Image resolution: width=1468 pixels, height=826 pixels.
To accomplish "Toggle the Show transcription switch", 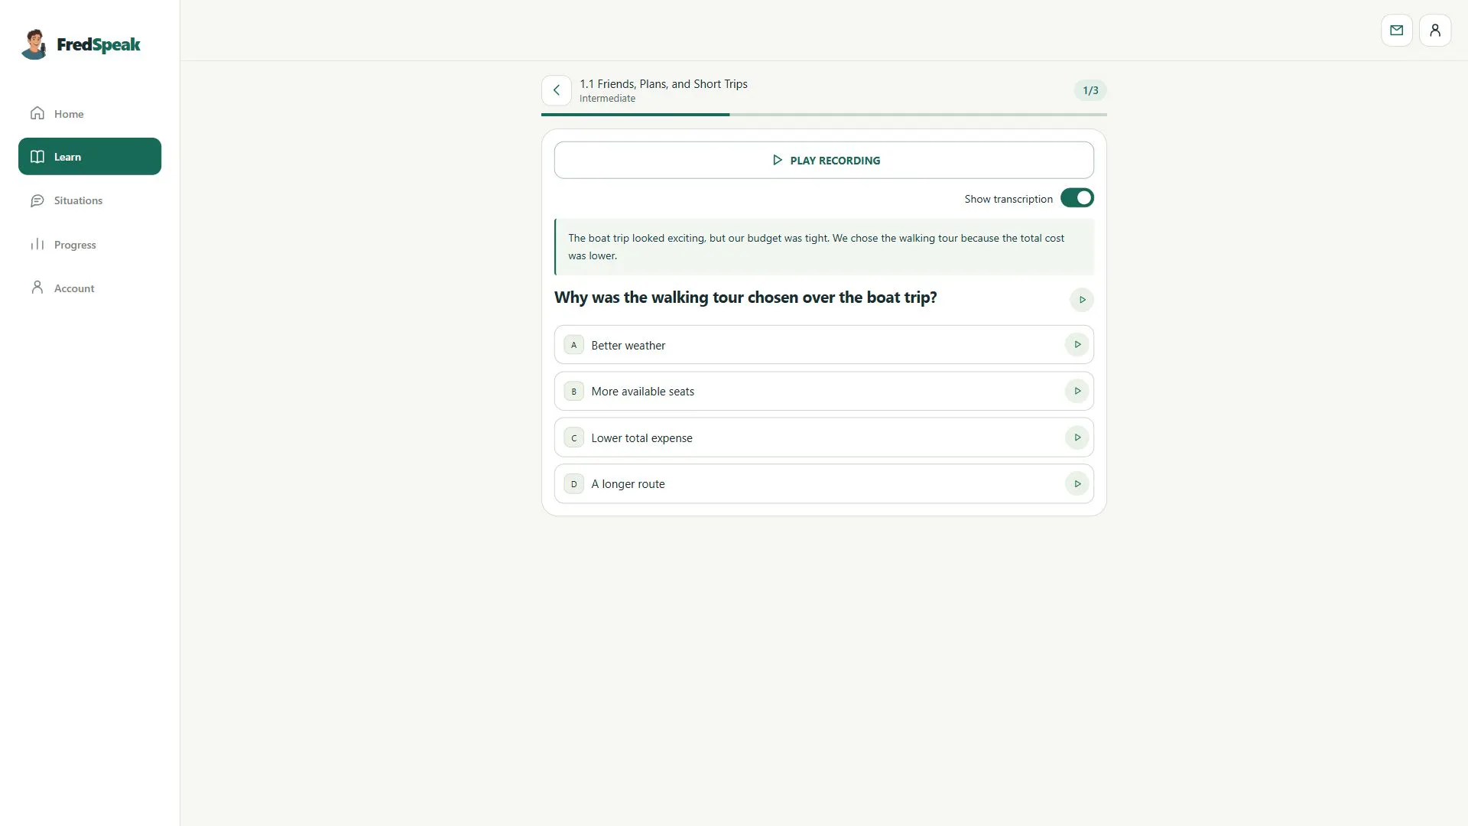I will (x=1077, y=198).
